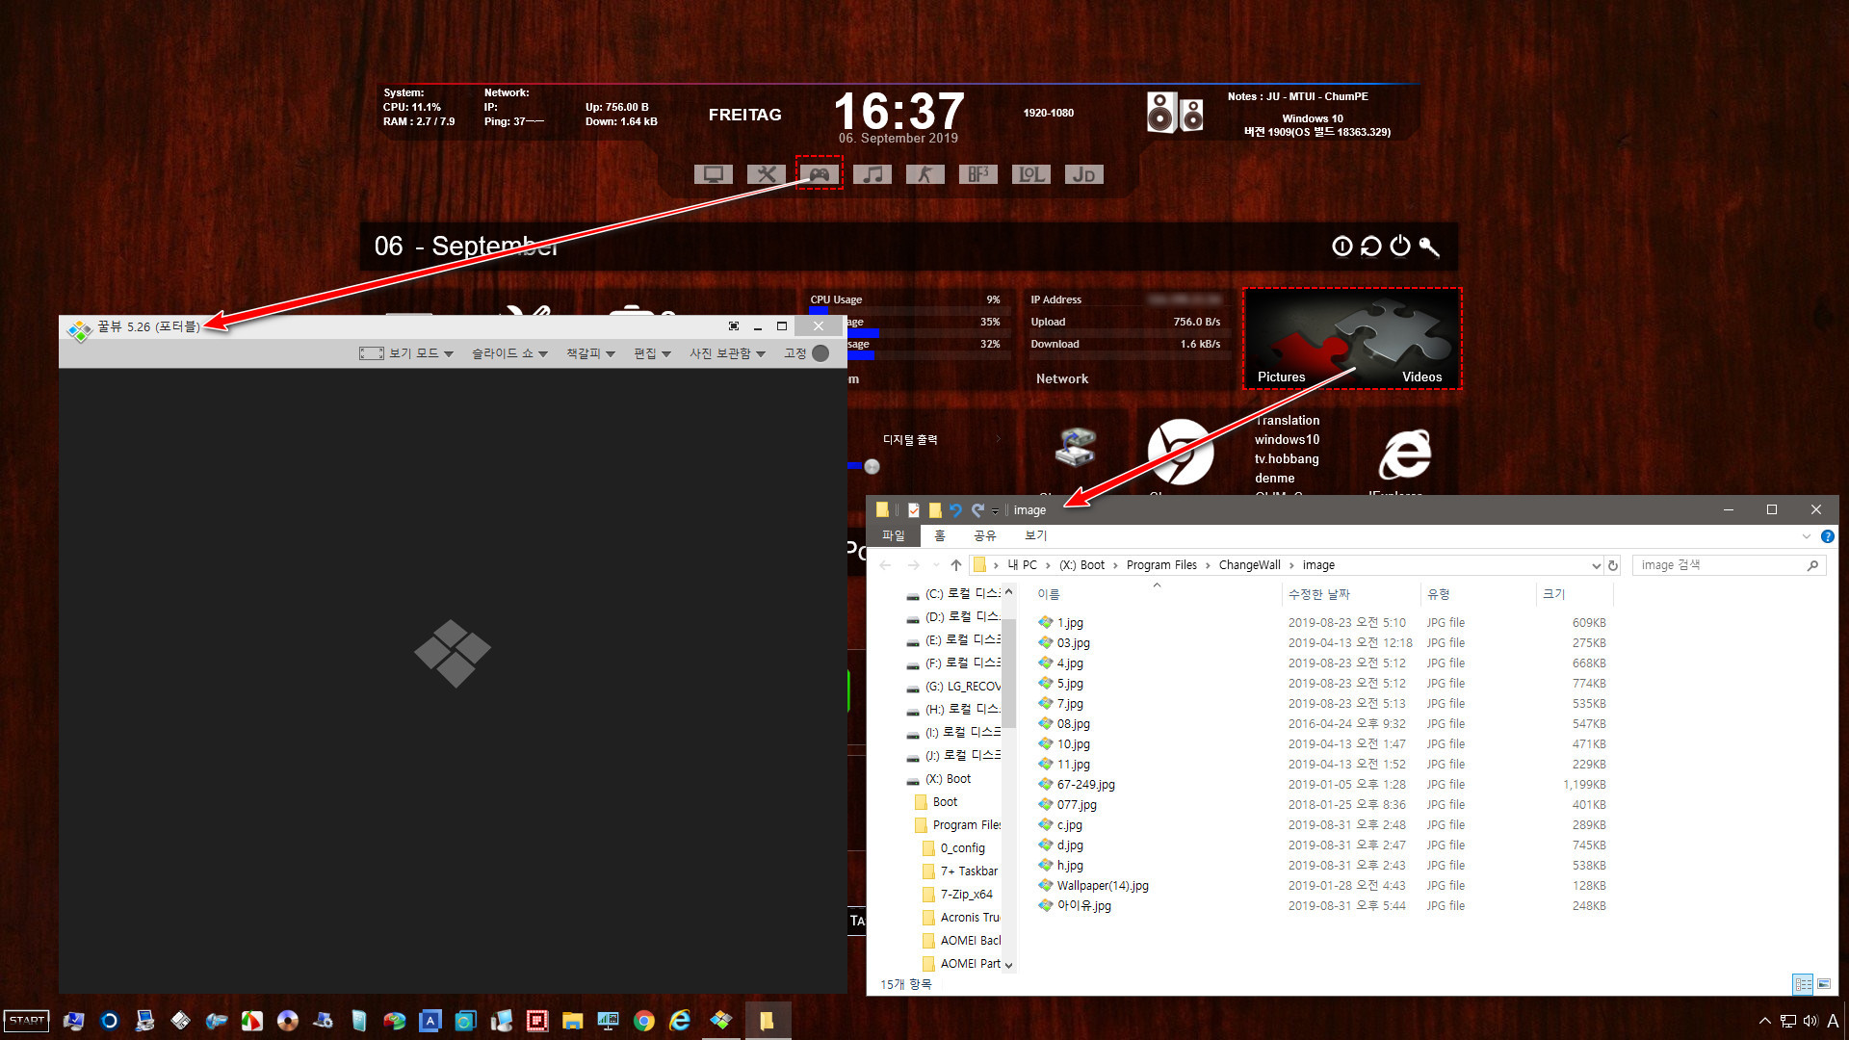Select the file 67-249.jpg
The height and width of the screenshot is (1040, 1849).
point(1085,785)
